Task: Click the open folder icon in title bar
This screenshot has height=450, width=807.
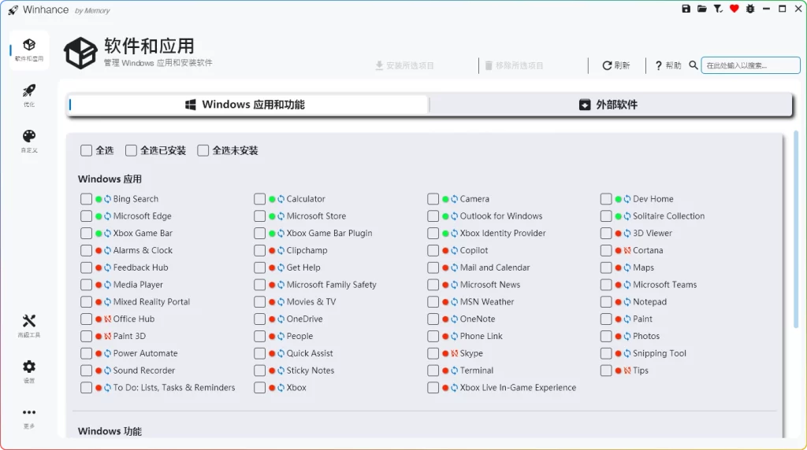Action: [x=701, y=9]
